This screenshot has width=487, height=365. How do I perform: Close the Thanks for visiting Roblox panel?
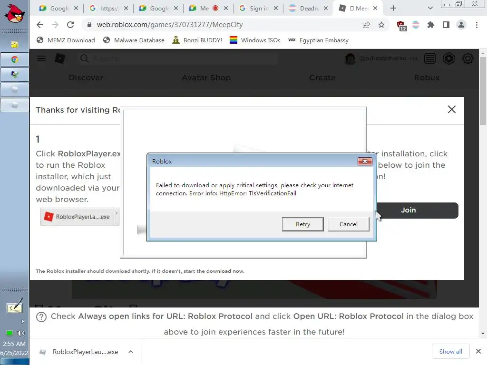[x=452, y=109]
